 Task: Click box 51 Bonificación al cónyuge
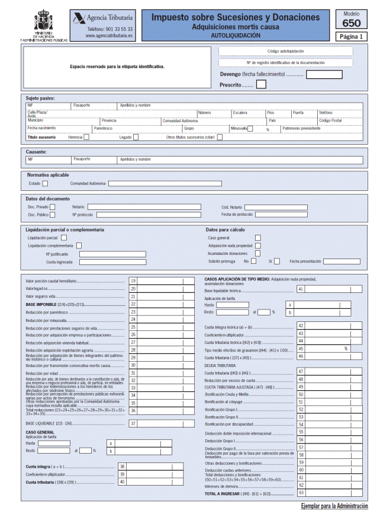pos(330,402)
